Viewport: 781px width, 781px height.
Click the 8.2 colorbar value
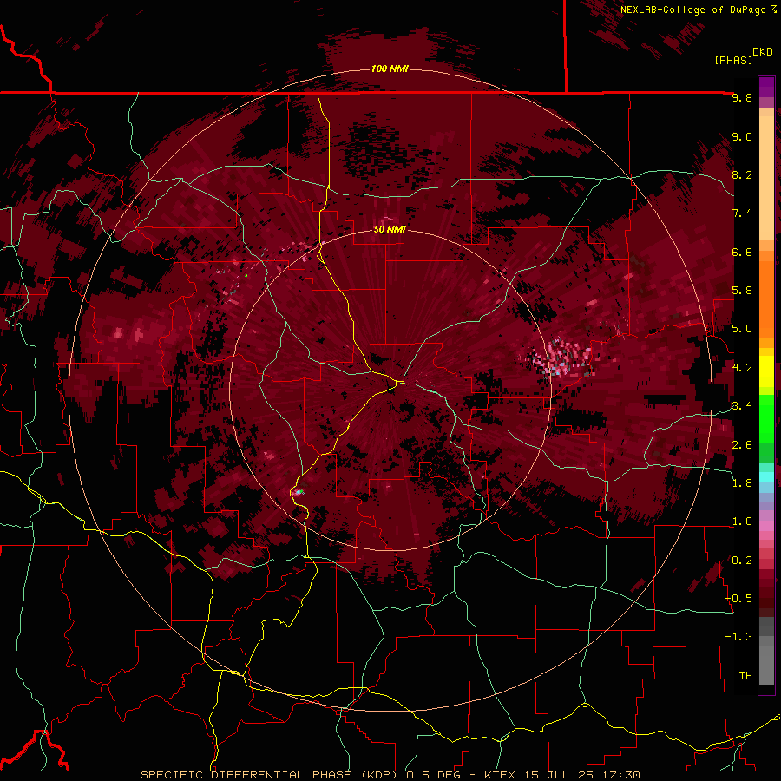[x=742, y=174]
